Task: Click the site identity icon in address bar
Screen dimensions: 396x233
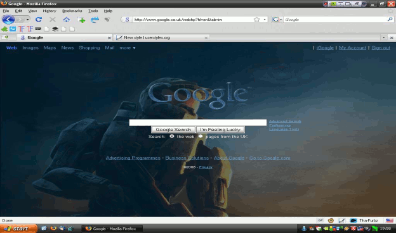Action: click(127, 20)
